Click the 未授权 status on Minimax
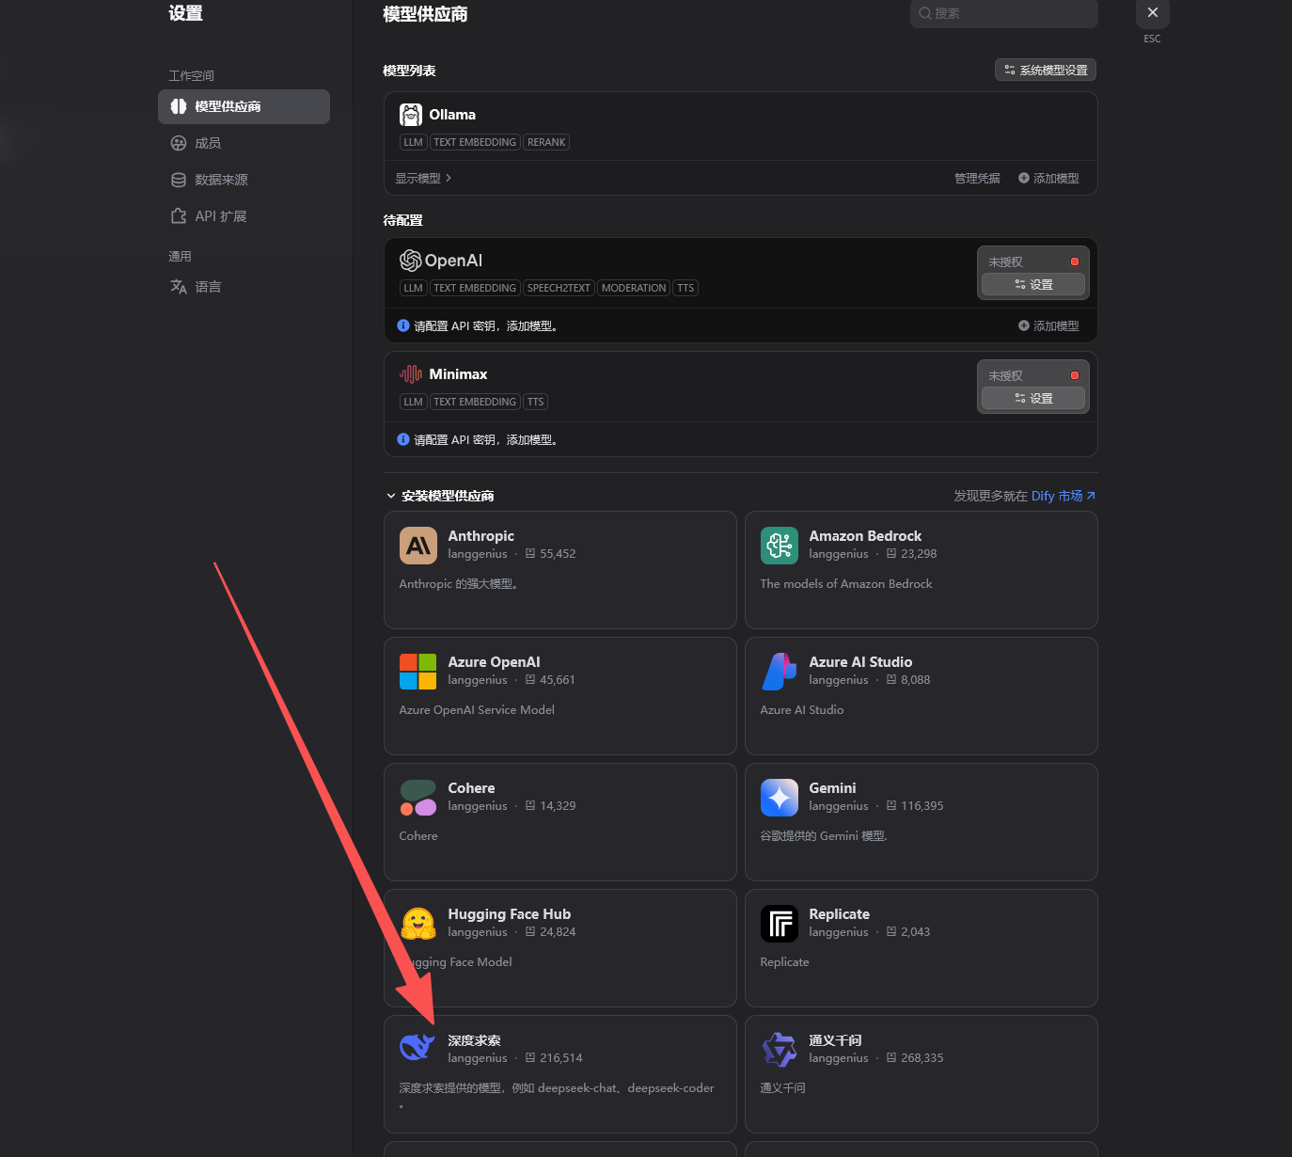1292x1157 pixels. (x=1005, y=375)
